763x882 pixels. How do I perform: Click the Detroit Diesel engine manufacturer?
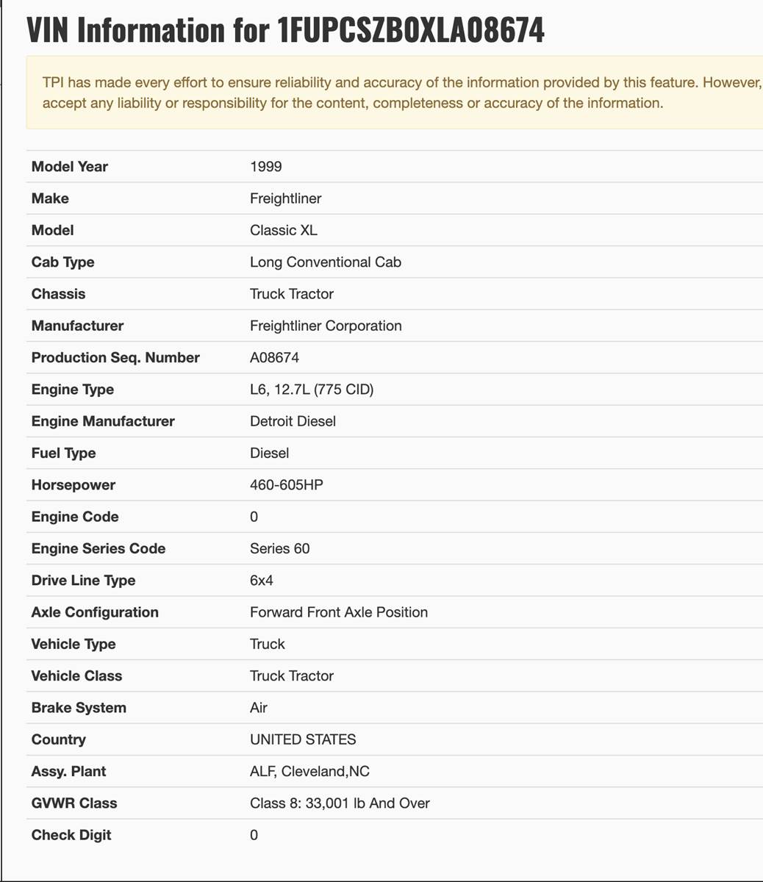coord(293,421)
